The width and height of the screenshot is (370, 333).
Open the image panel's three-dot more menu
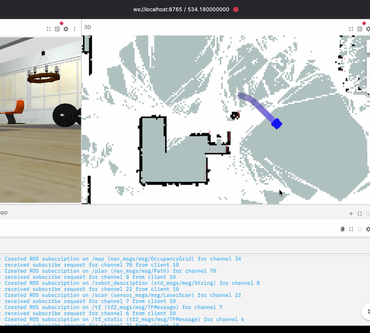point(75,29)
